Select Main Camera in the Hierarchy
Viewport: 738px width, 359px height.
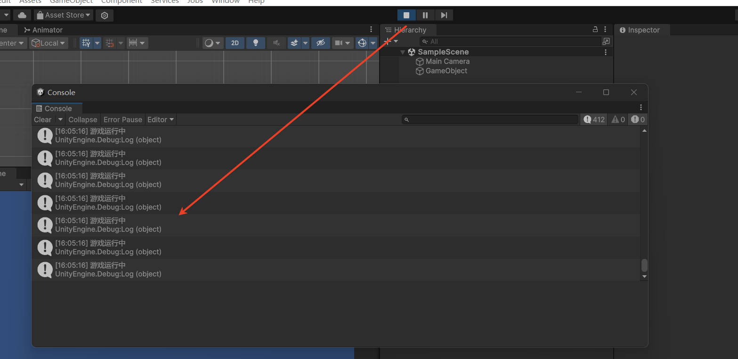447,62
